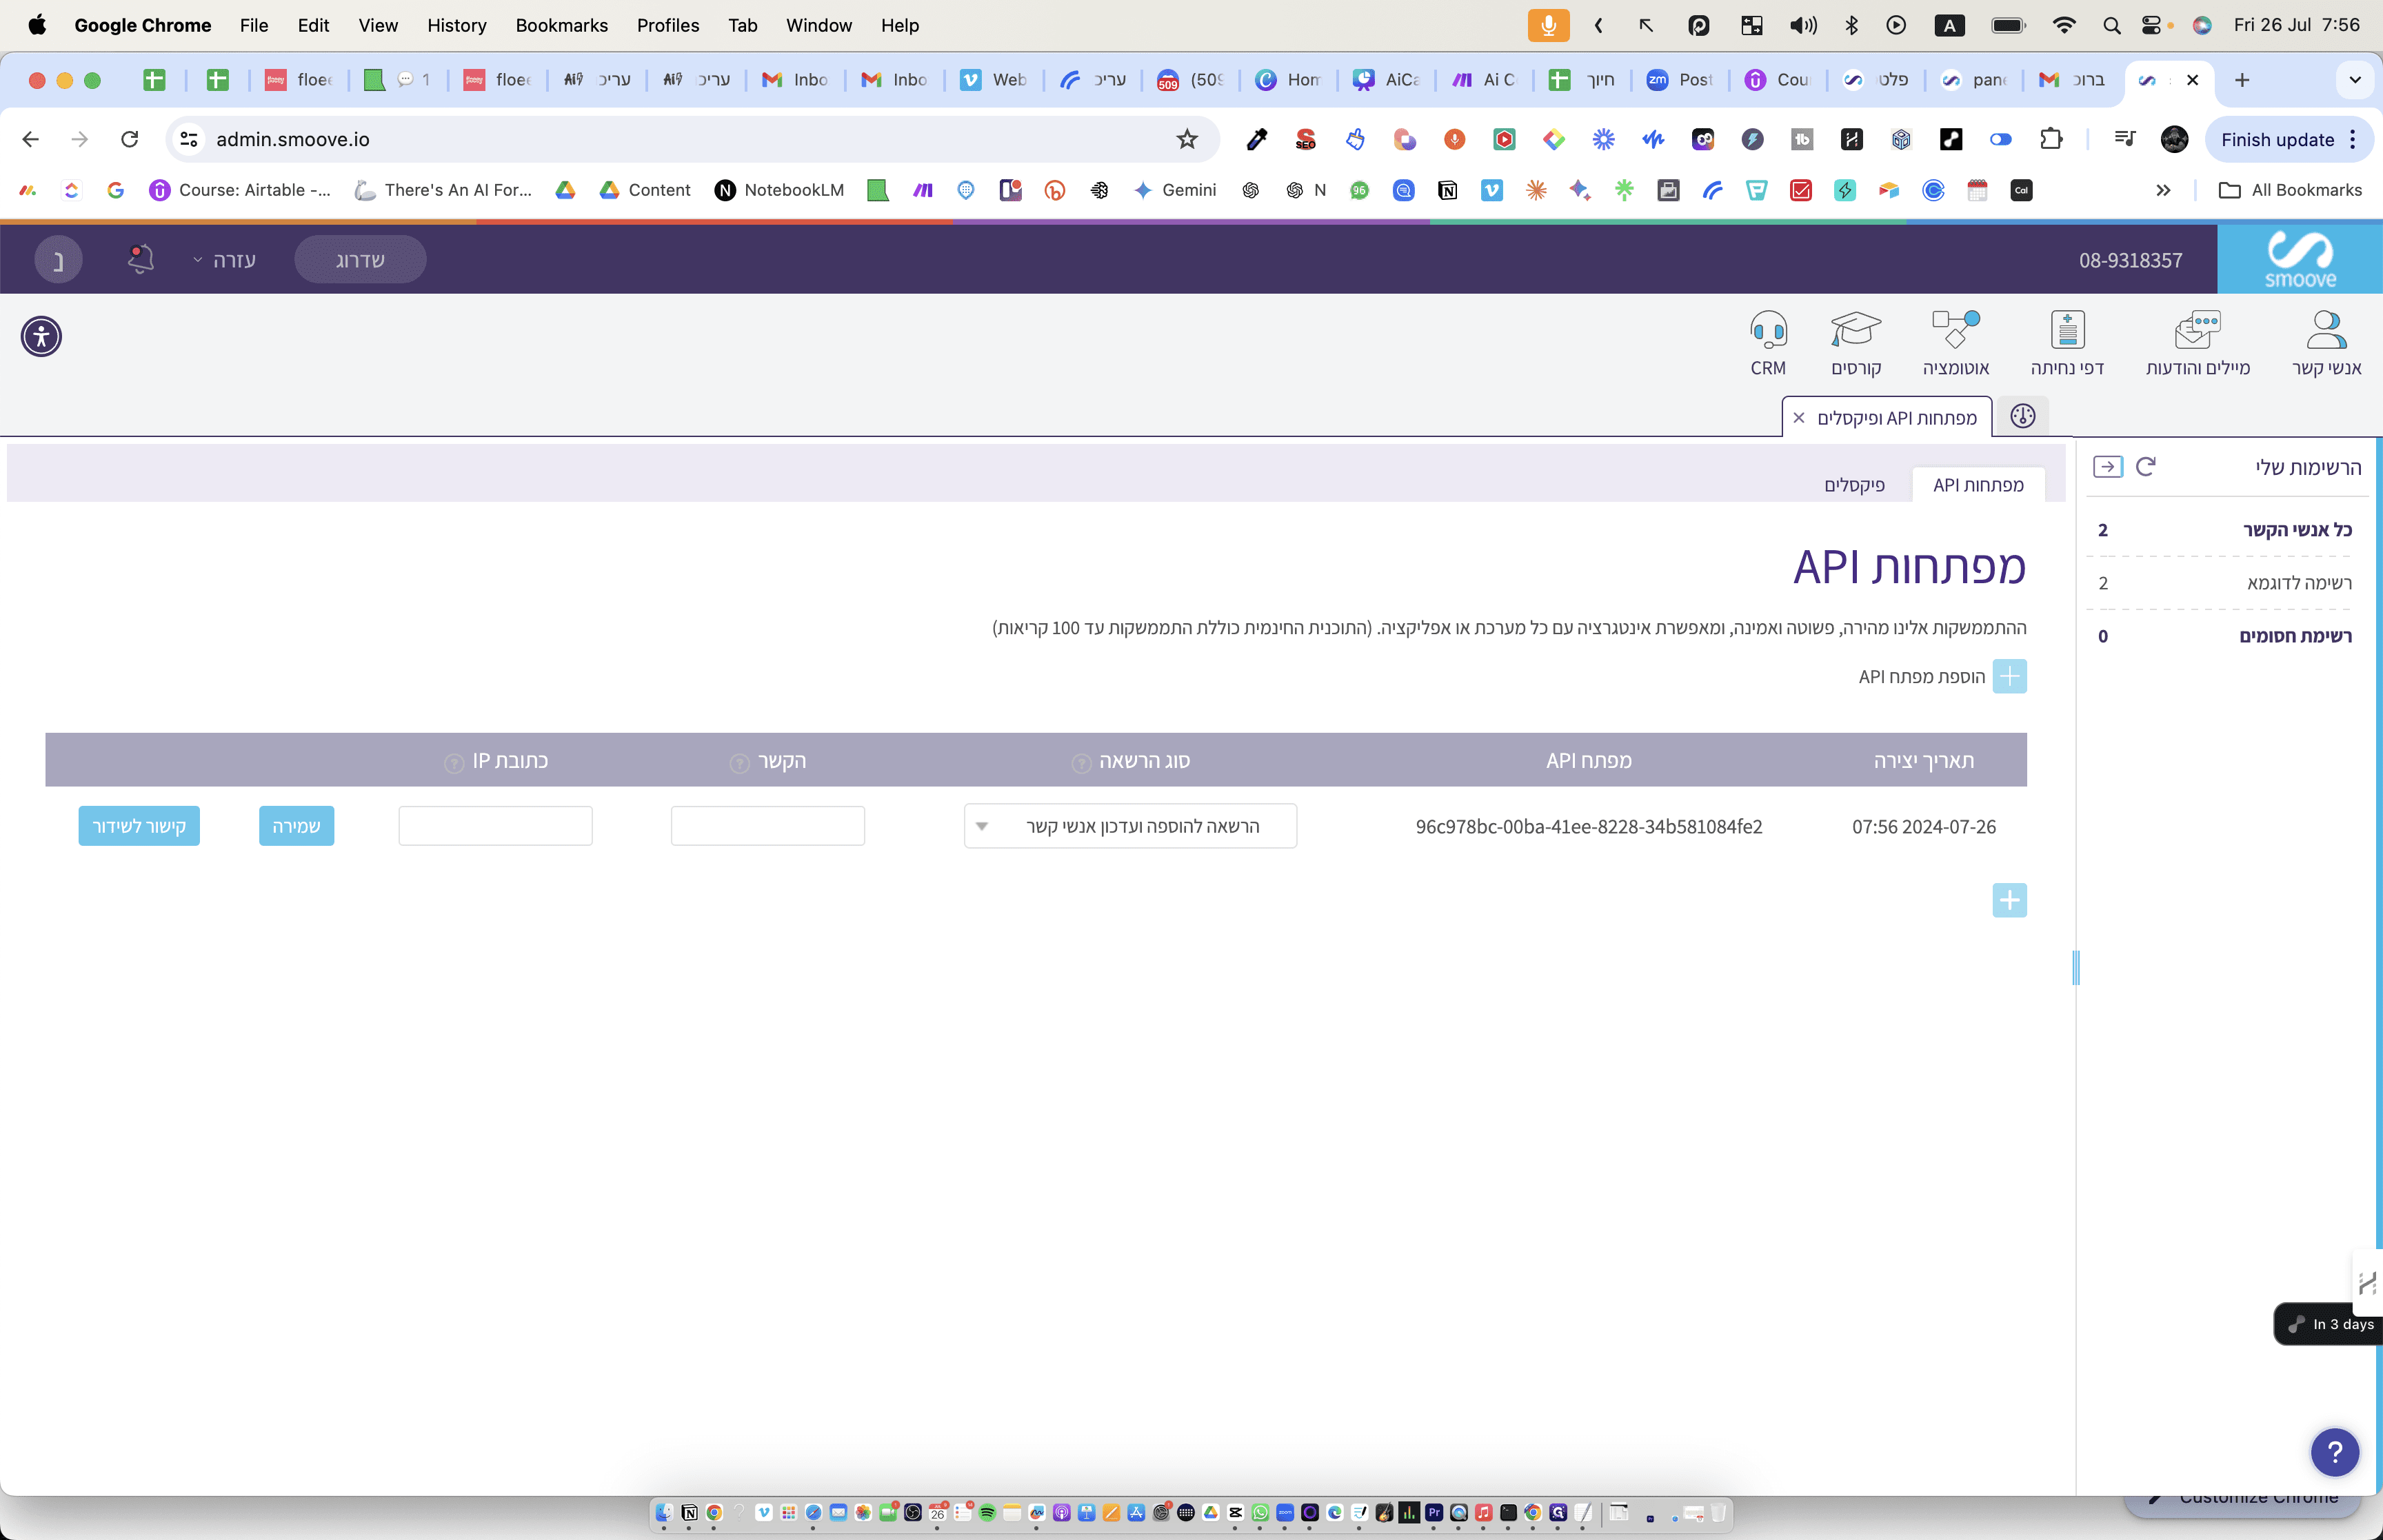The height and width of the screenshot is (1540, 2383).
Task: Collapse the הרשימות שלי panel arrow icon
Action: pyautogui.click(x=2107, y=466)
